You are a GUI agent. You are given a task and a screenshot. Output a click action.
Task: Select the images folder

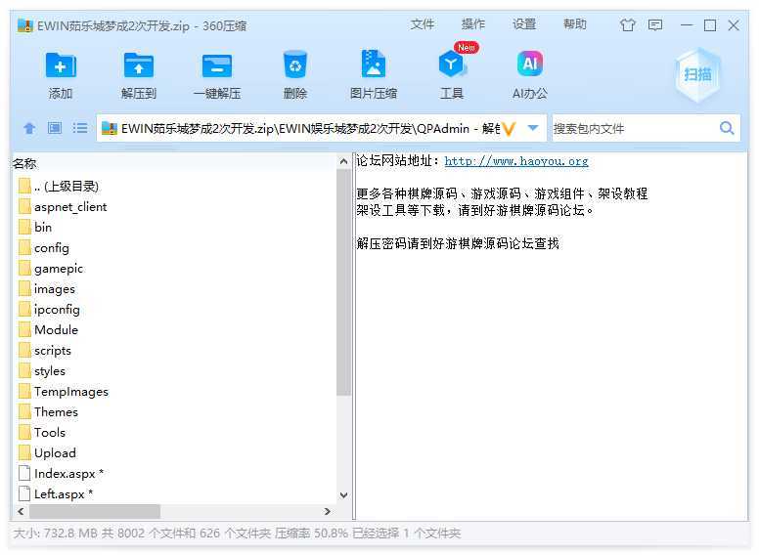(x=47, y=288)
